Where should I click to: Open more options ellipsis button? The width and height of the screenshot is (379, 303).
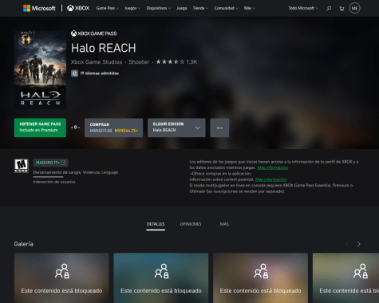[219, 128]
